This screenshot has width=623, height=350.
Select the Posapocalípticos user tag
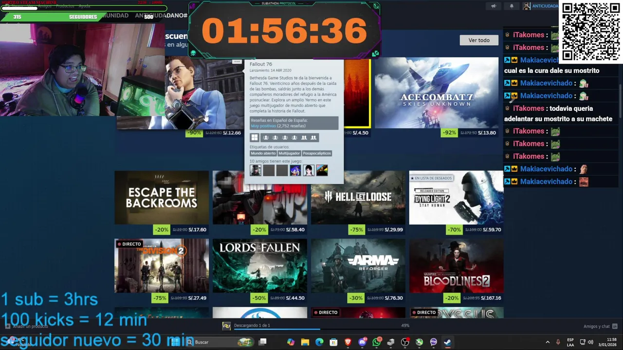tap(317, 153)
